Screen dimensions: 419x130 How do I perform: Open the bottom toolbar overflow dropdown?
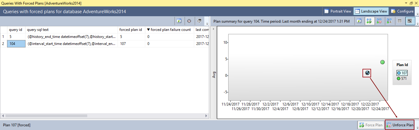pyautogui.click(x=417, y=128)
